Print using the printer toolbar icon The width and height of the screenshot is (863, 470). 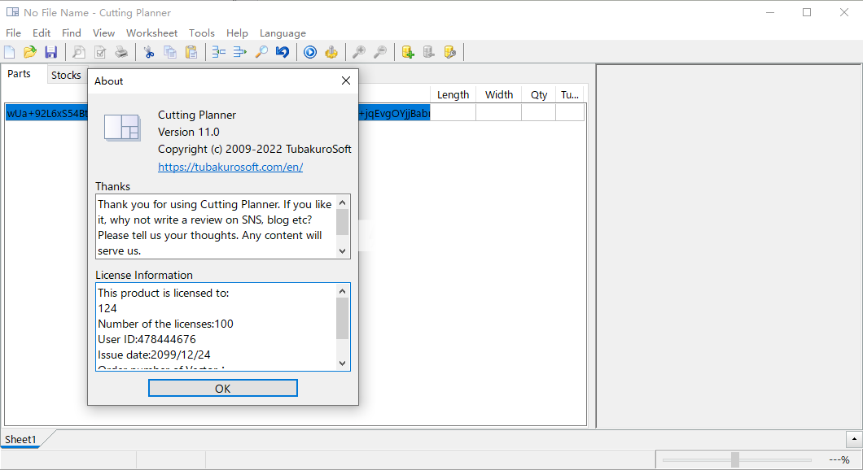pyautogui.click(x=121, y=52)
